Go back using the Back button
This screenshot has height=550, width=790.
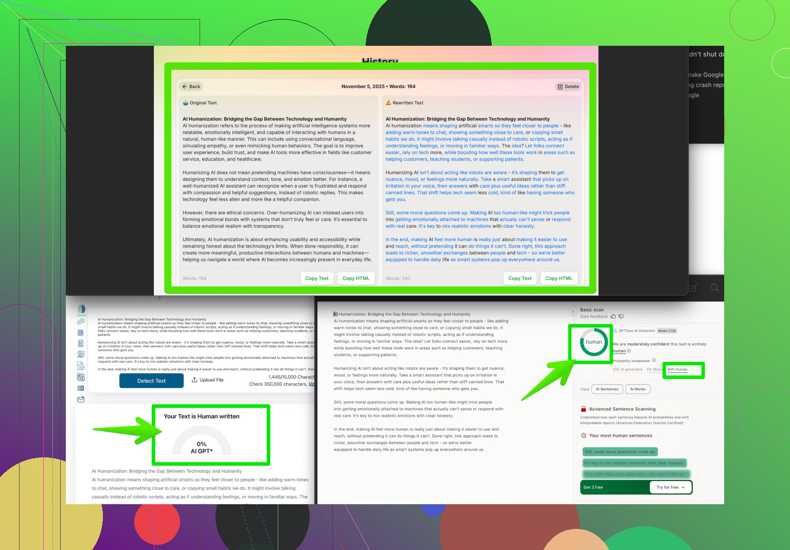click(x=191, y=86)
